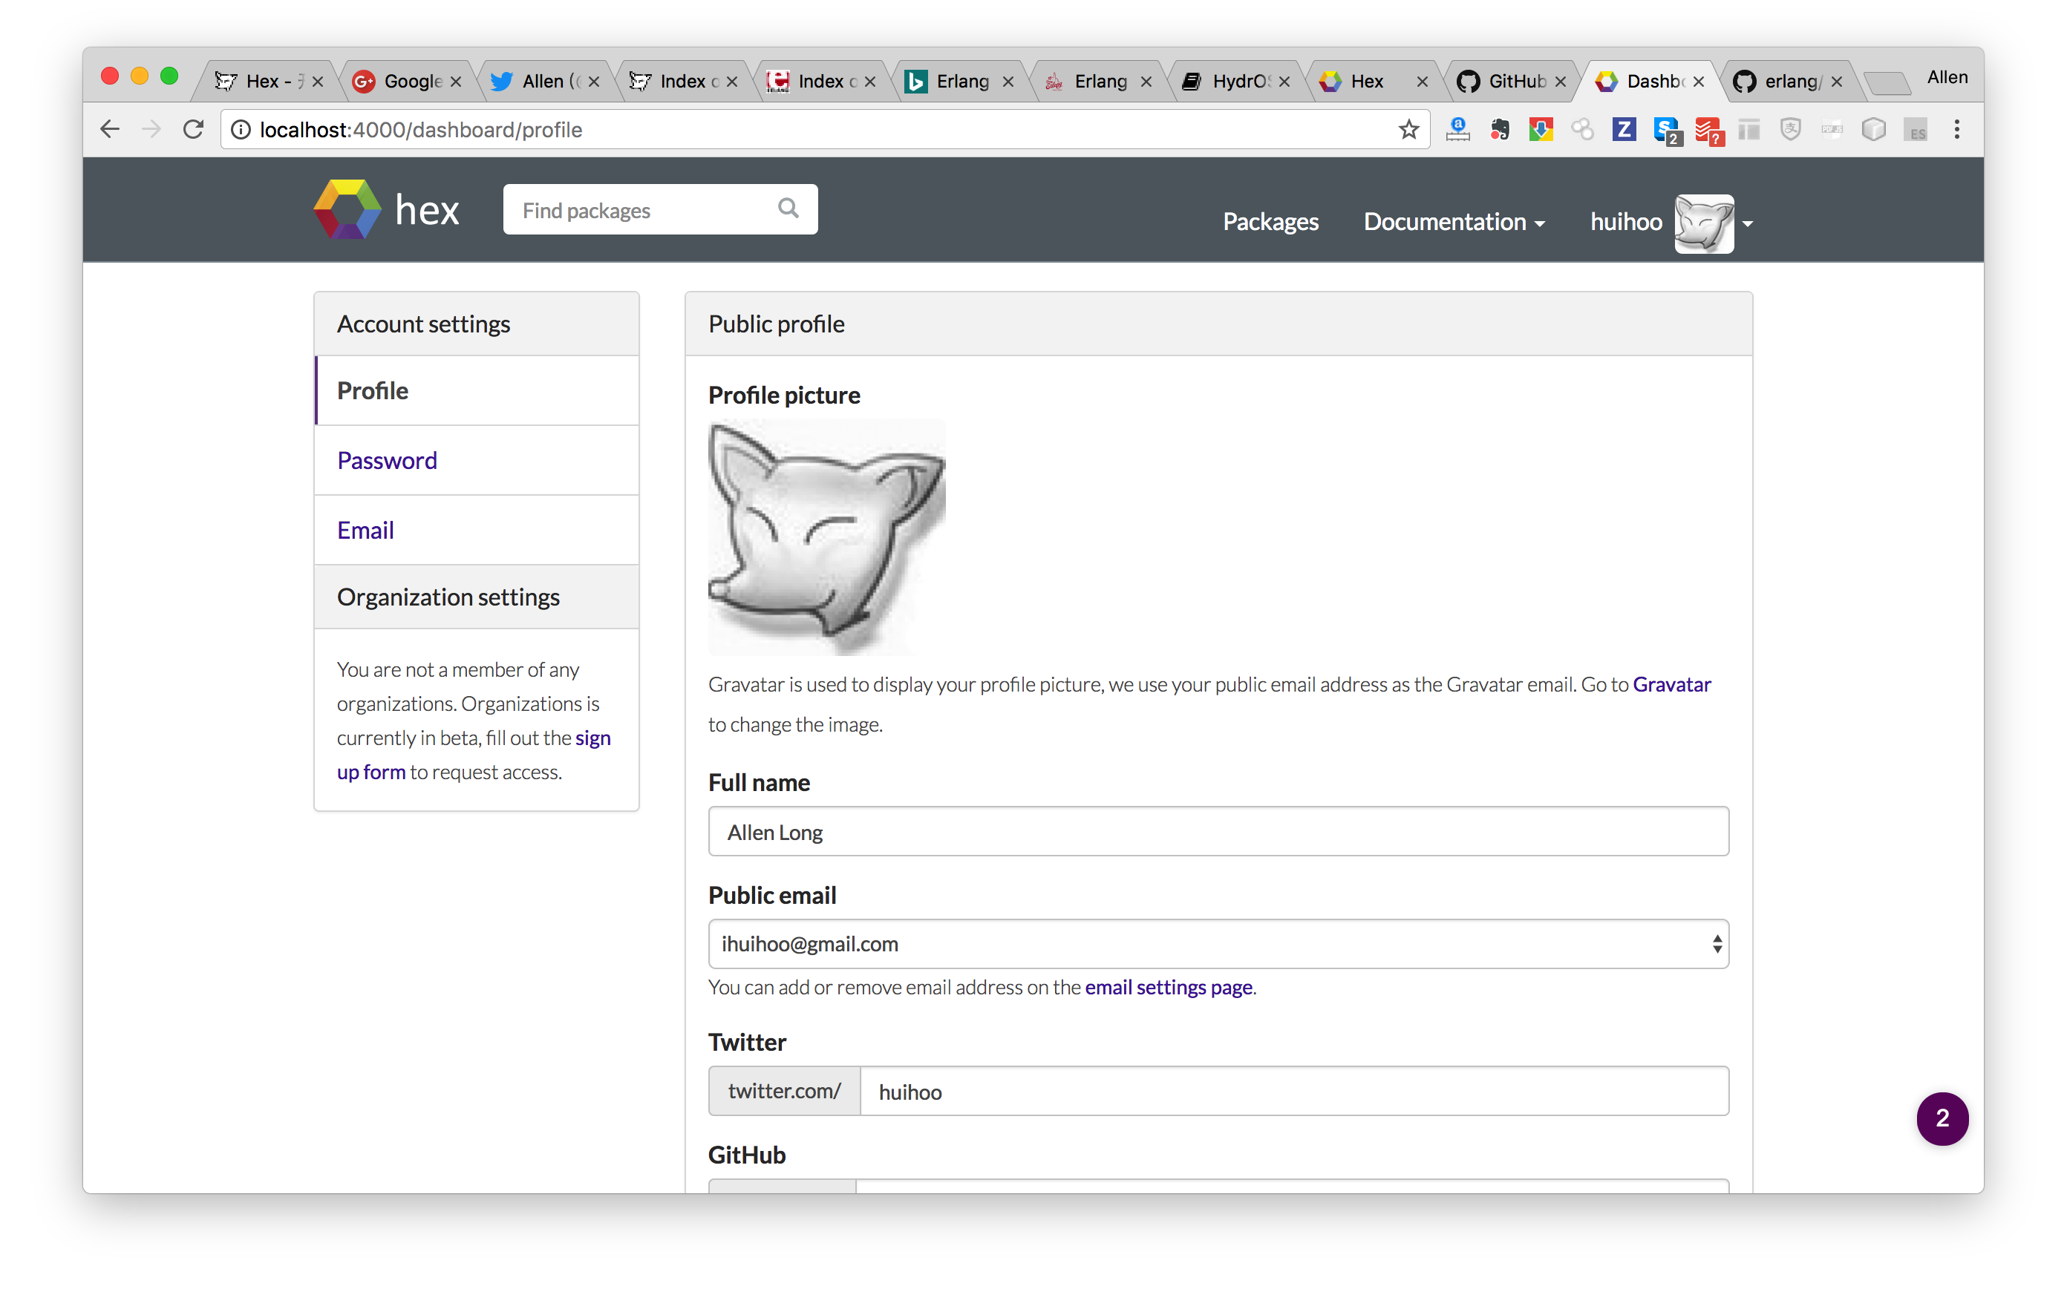Click the browser back arrow
The width and height of the screenshot is (2067, 1312).
tap(110, 130)
